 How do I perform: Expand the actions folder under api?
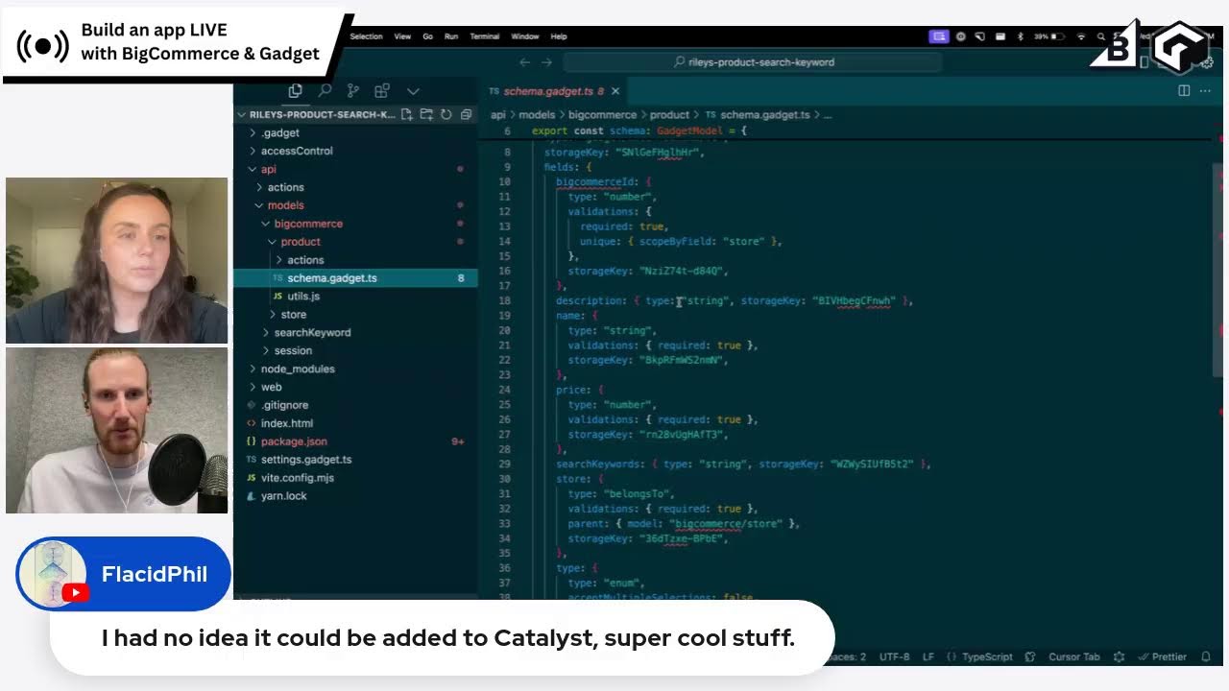click(x=355, y=187)
